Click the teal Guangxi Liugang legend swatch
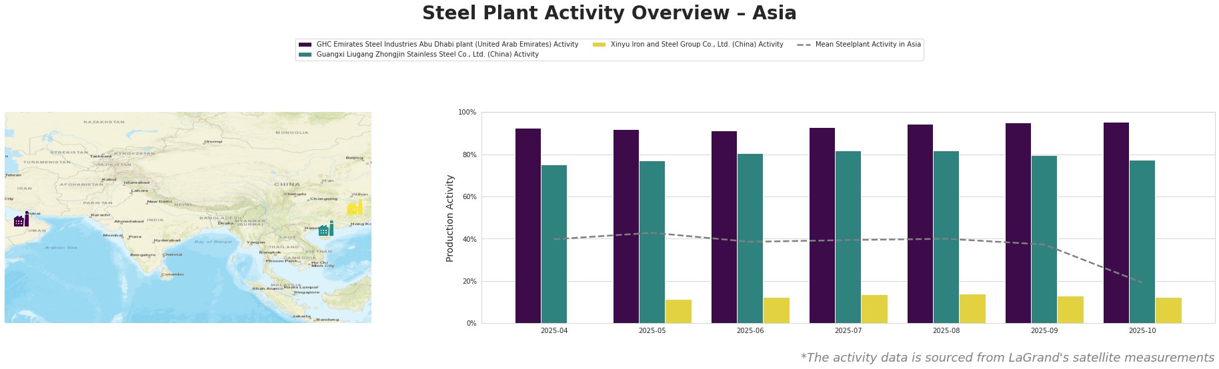Image resolution: width=1219 pixels, height=369 pixels. tap(305, 55)
